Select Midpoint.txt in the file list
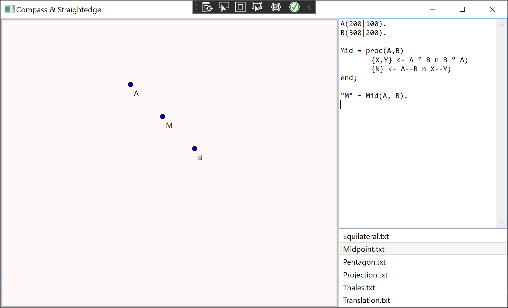Image resolution: width=508 pixels, height=308 pixels. coord(364,249)
